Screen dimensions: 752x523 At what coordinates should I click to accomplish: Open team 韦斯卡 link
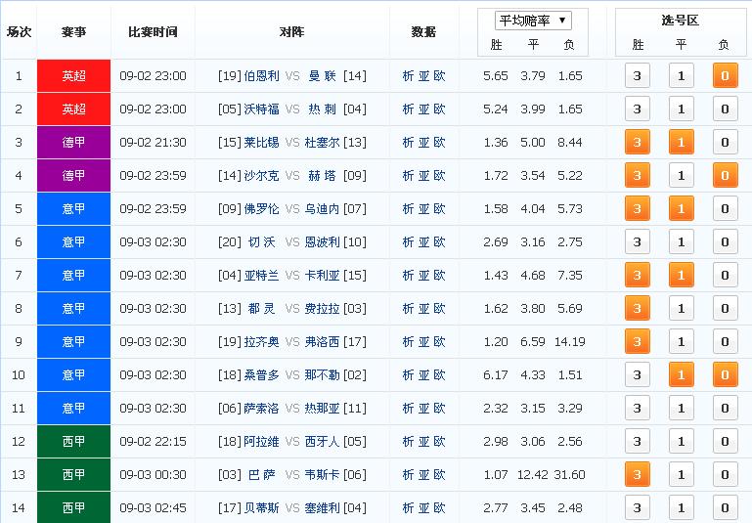323,474
